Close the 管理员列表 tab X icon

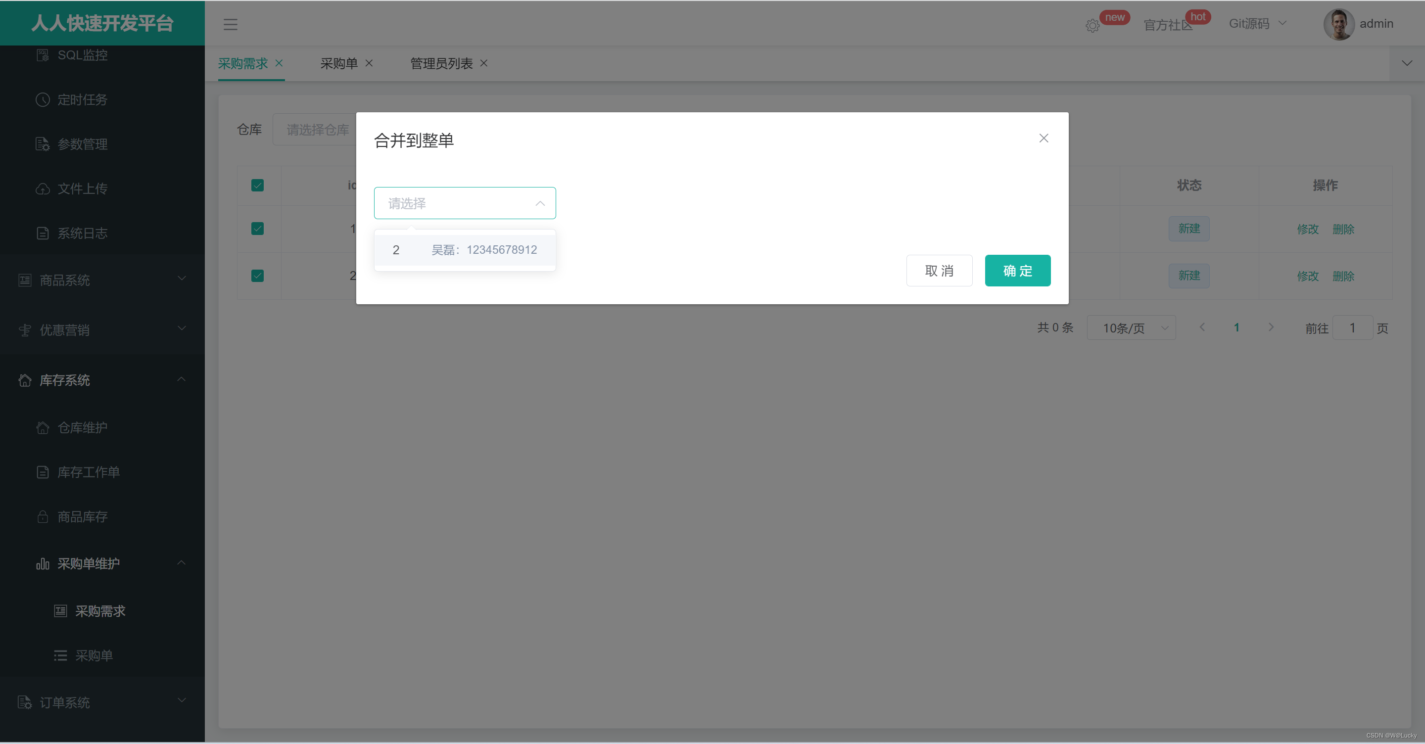[483, 63]
